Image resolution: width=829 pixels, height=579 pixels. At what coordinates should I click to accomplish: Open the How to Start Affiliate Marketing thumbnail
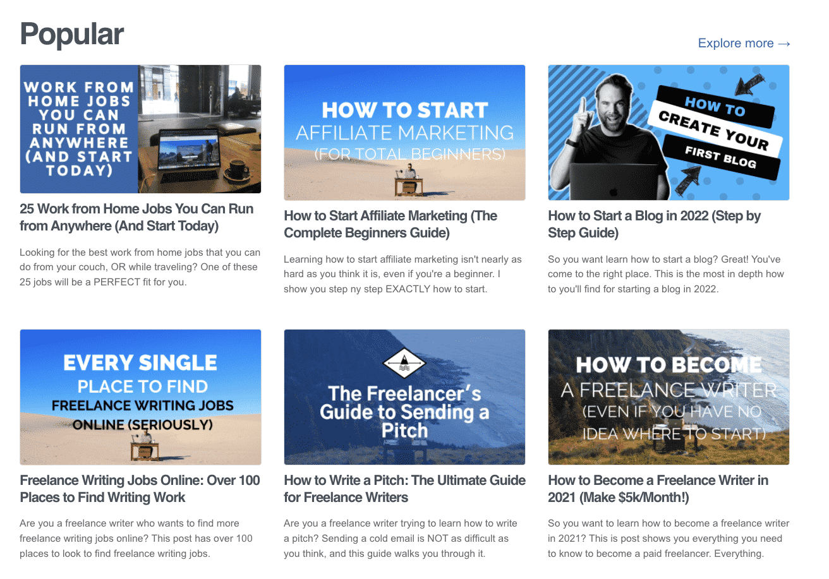pyautogui.click(x=404, y=133)
